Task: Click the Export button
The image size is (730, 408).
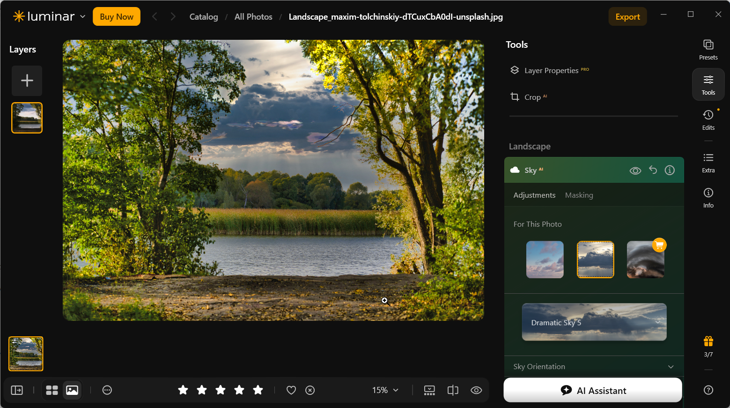Action: coord(627,16)
